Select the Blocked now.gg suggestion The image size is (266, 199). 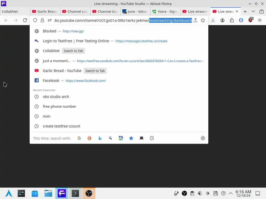[x=119, y=31]
